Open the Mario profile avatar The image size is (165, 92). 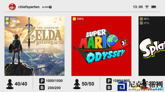click(12, 7)
